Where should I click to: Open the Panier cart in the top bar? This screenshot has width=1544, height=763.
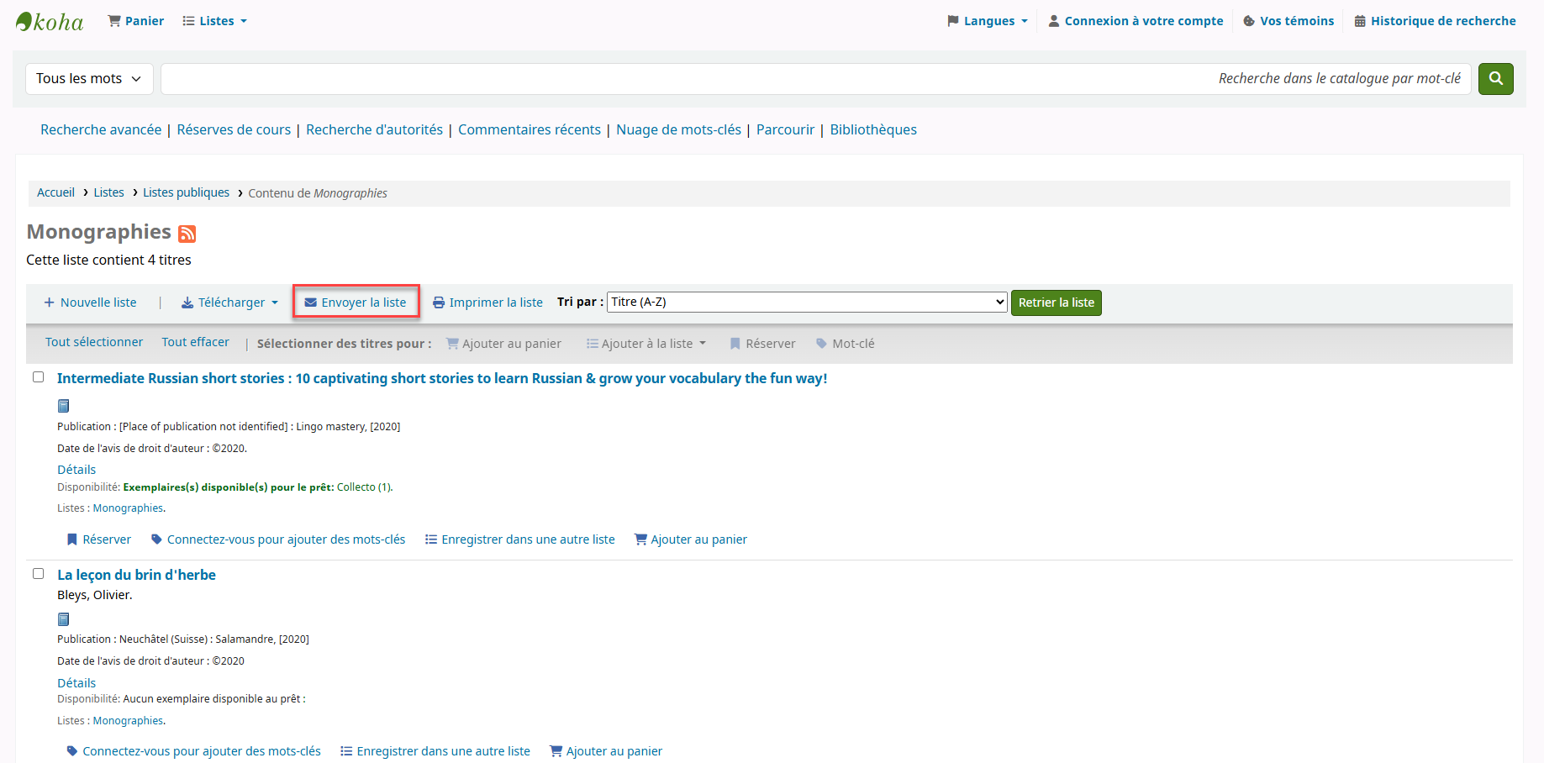[x=136, y=21]
